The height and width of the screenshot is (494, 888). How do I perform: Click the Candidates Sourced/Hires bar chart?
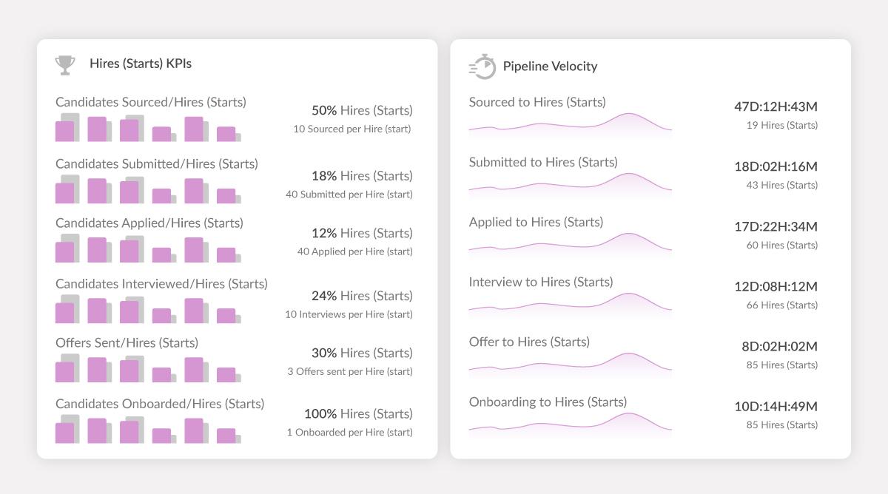coord(148,129)
